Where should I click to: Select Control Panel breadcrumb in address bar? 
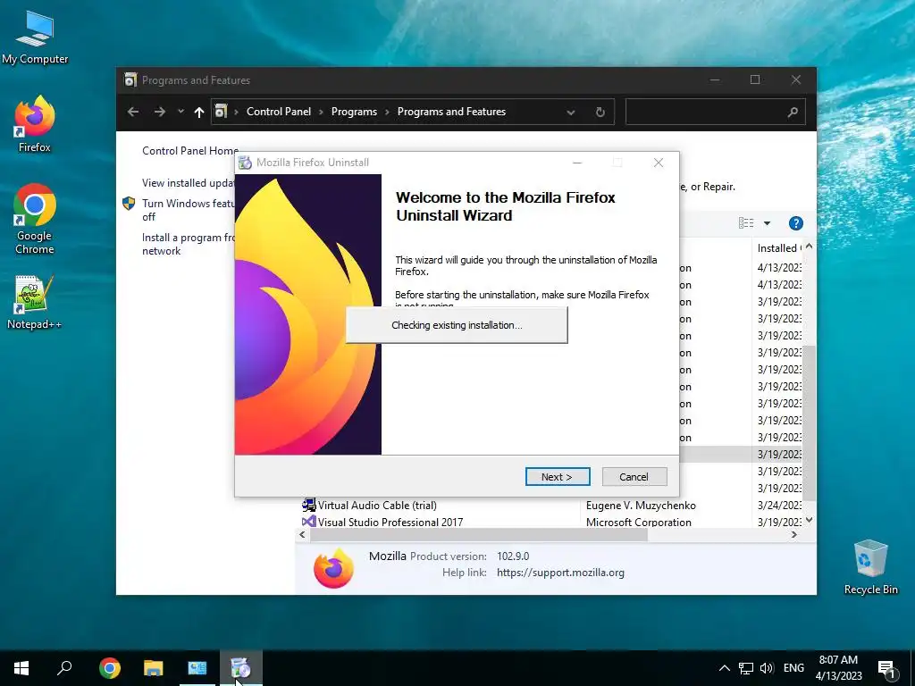coord(279,112)
